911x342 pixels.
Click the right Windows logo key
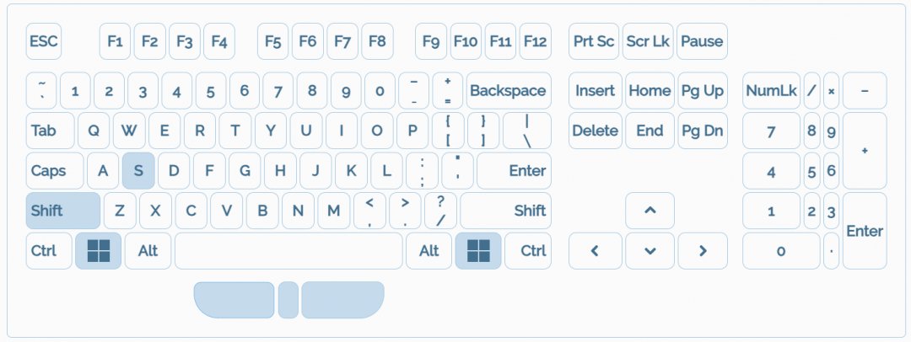point(478,250)
